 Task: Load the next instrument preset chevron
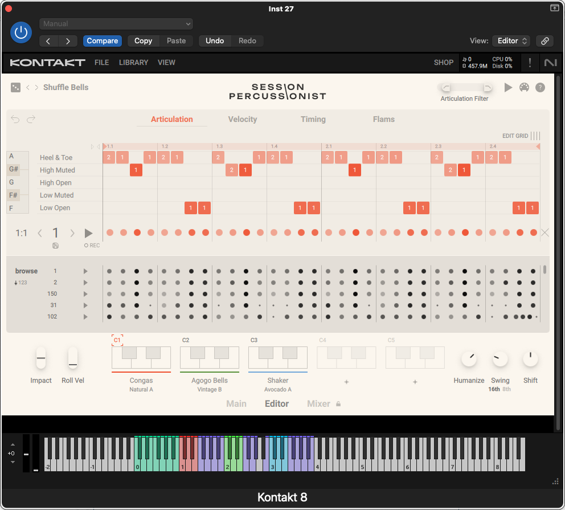36,88
